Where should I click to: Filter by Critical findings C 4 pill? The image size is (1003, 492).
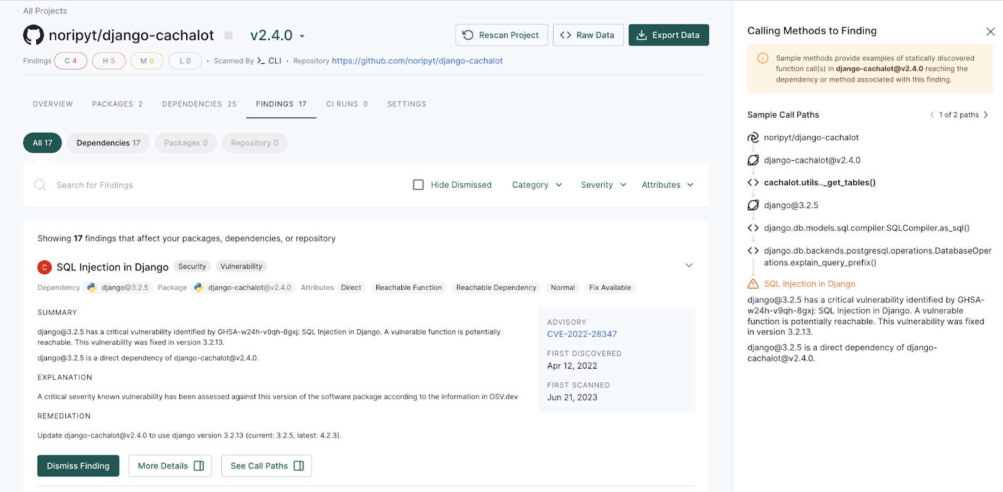tap(71, 61)
